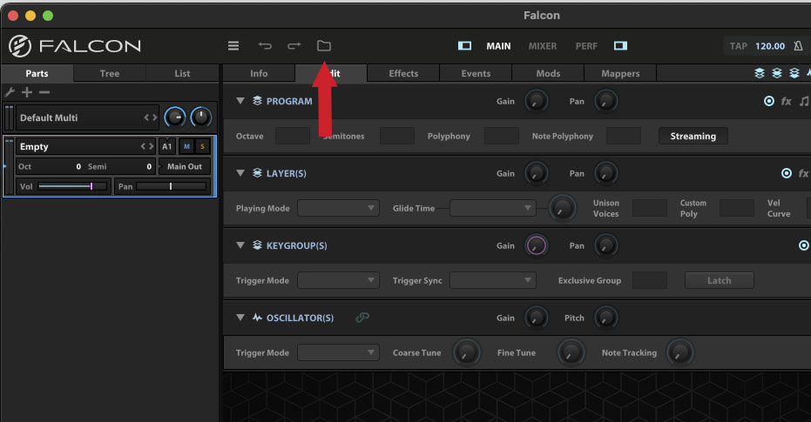Click the PROGRAM layers stack icon
This screenshot has height=422, width=811.
click(x=257, y=101)
